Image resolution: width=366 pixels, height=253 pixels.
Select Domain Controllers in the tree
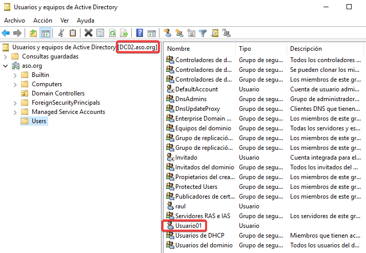(58, 93)
